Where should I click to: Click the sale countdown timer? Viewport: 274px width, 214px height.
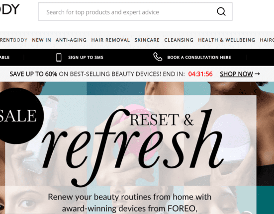pos(200,74)
